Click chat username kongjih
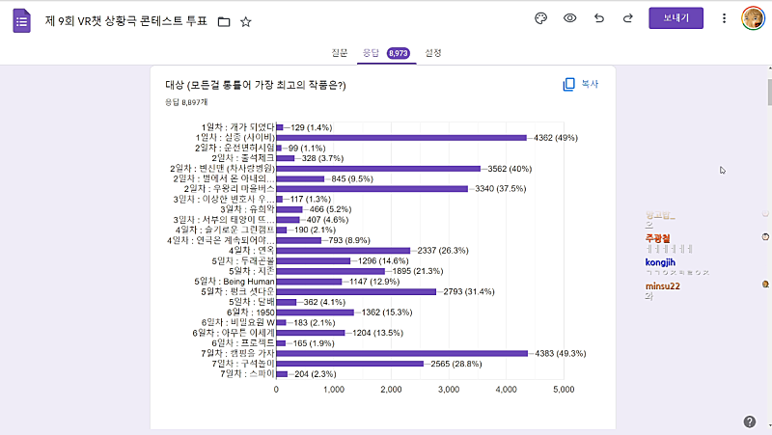The height and width of the screenshot is (435, 772). coord(660,262)
